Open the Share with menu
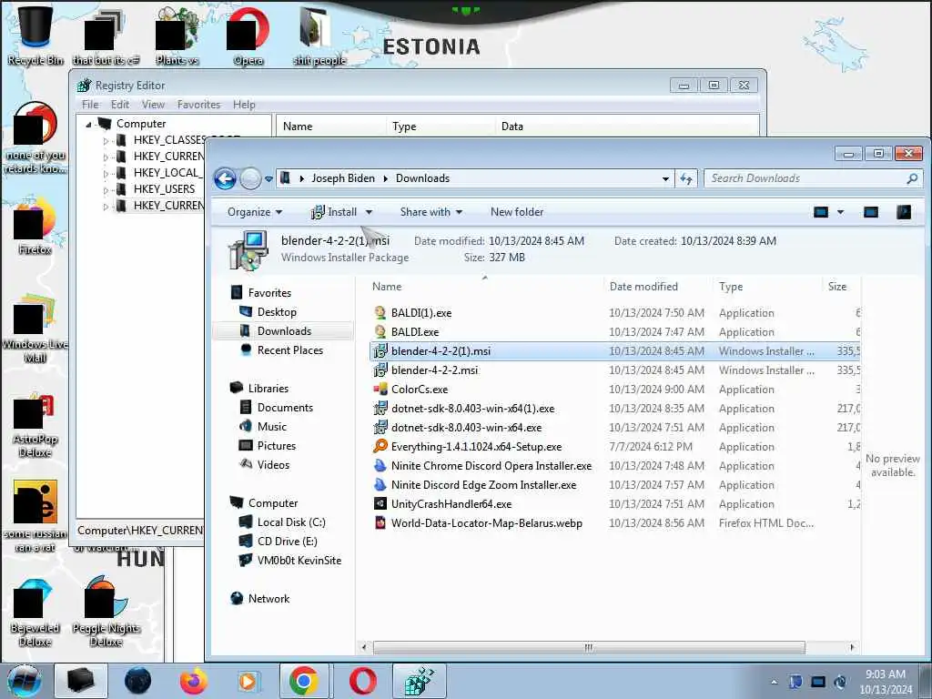The height and width of the screenshot is (699, 932). tap(431, 212)
